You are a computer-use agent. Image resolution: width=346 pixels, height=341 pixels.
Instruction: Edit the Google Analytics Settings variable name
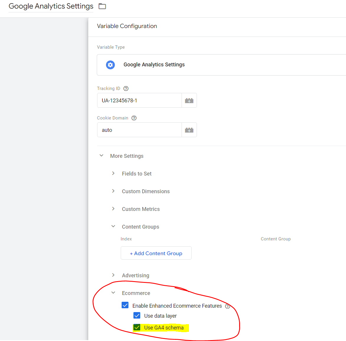[x=51, y=6]
